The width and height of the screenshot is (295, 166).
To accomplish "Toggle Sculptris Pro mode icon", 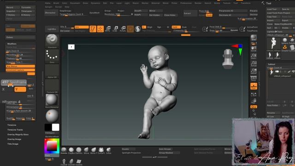I will pos(138,29).
